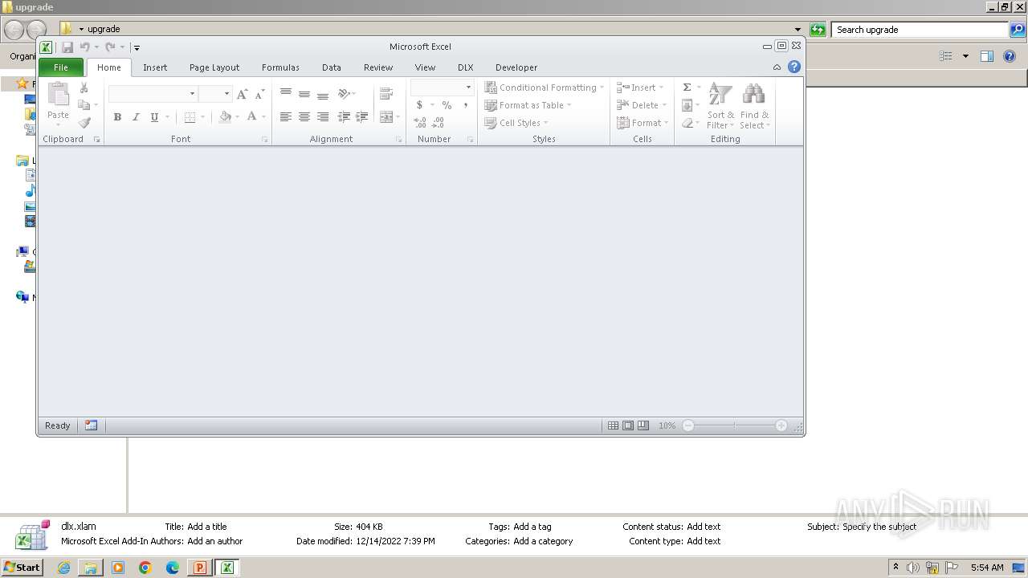This screenshot has width=1028, height=578.
Task: Apply top vertical alignment
Action: (x=285, y=94)
